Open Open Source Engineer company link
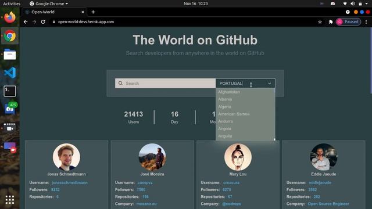The width and height of the screenshot is (372, 209). (328, 204)
